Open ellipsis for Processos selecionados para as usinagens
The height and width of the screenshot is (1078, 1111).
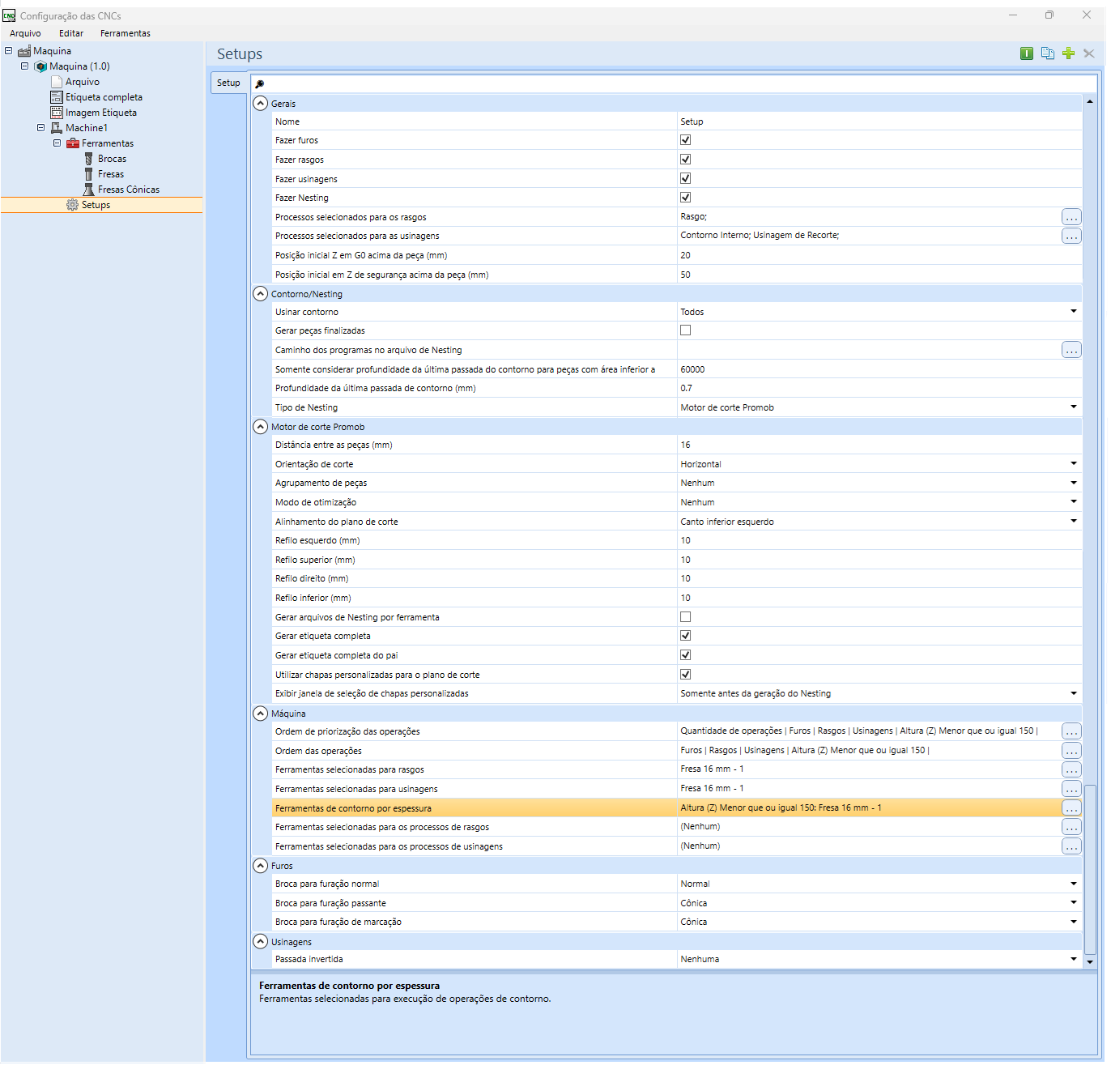[x=1071, y=236]
